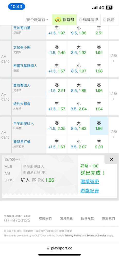Open the Privacy Policy link
Viewport: 119px width, 258px height.
coord(73,236)
